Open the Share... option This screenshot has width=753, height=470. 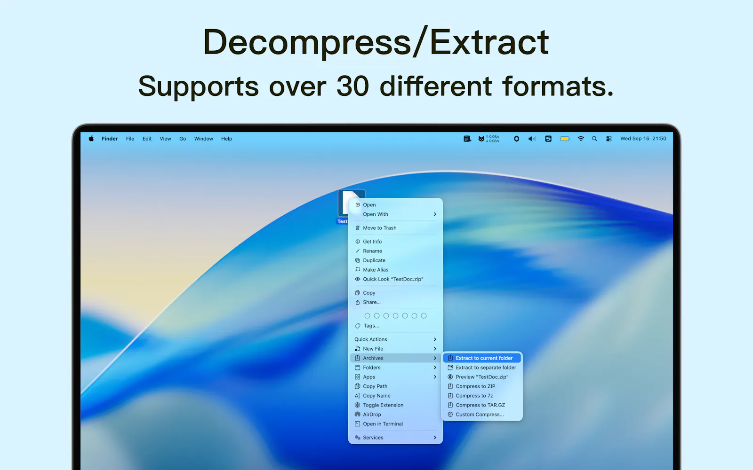(x=395, y=302)
